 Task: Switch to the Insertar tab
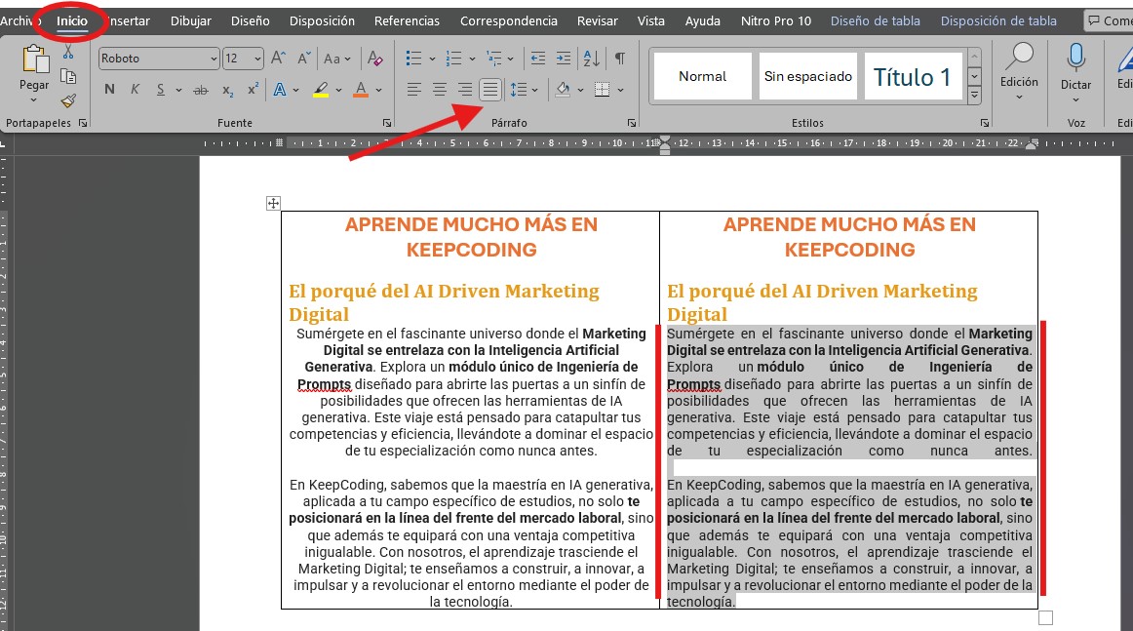pyautogui.click(x=130, y=20)
